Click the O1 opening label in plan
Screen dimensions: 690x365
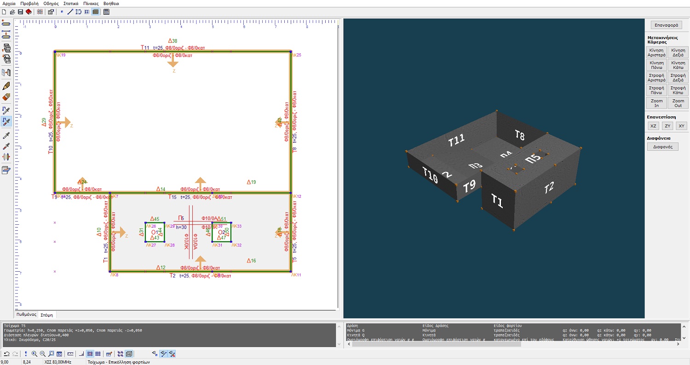tap(155, 232)
